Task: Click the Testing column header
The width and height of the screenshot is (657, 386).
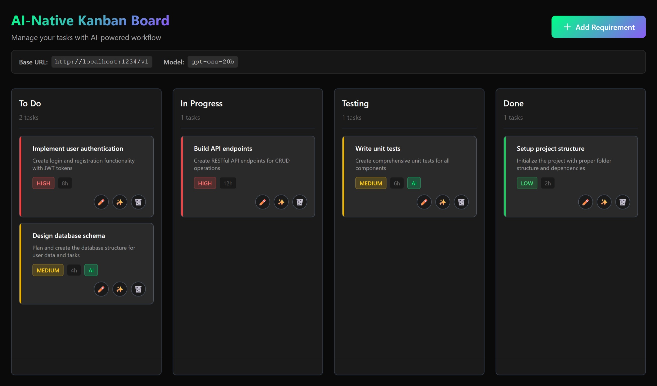Action: 355,103
